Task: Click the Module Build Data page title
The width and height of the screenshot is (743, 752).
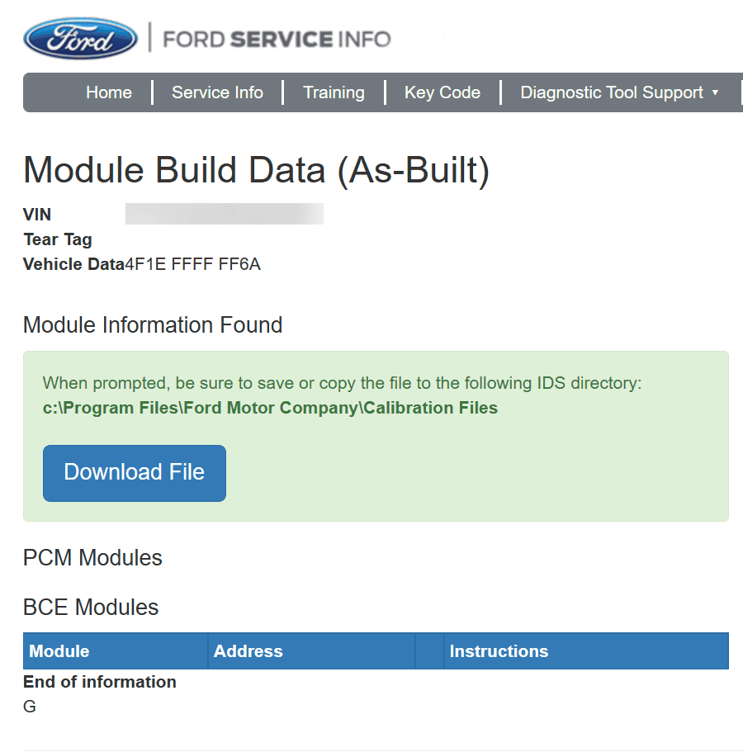Action: 257,170
